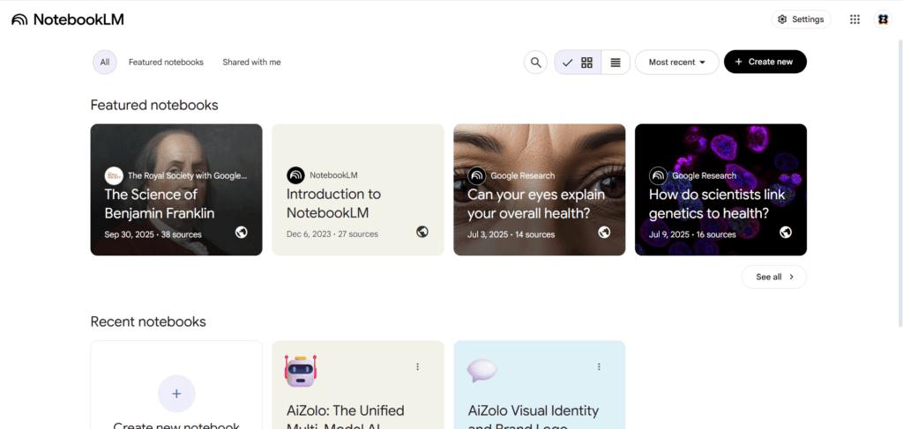
Task: Click The Royal Society with Google label
Action: click(x=188, y=175)
